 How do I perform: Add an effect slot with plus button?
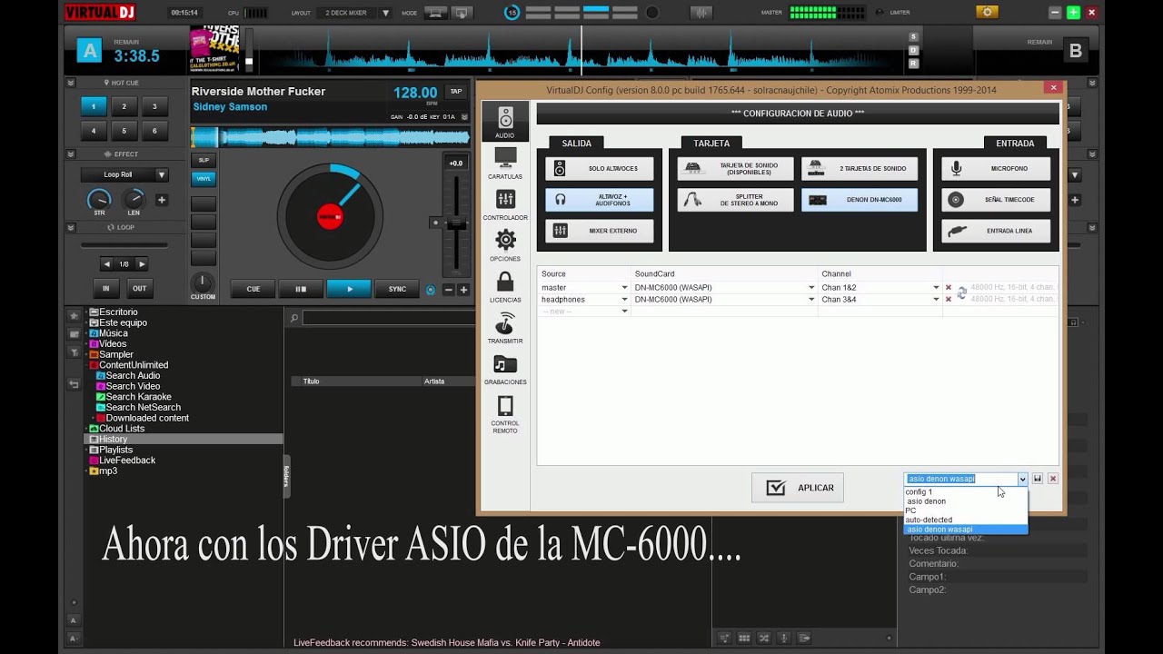coord(162,200)
